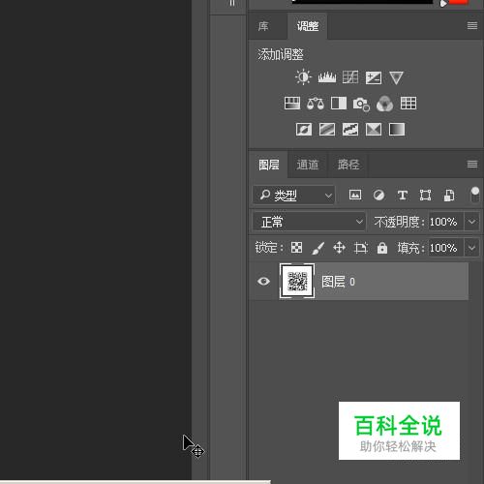Filter layers by pixel layers
Screen dimensions: 484x484
pos(355,195)
